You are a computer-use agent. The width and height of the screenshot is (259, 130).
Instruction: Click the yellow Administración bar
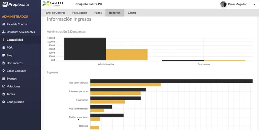coord(127,55)
